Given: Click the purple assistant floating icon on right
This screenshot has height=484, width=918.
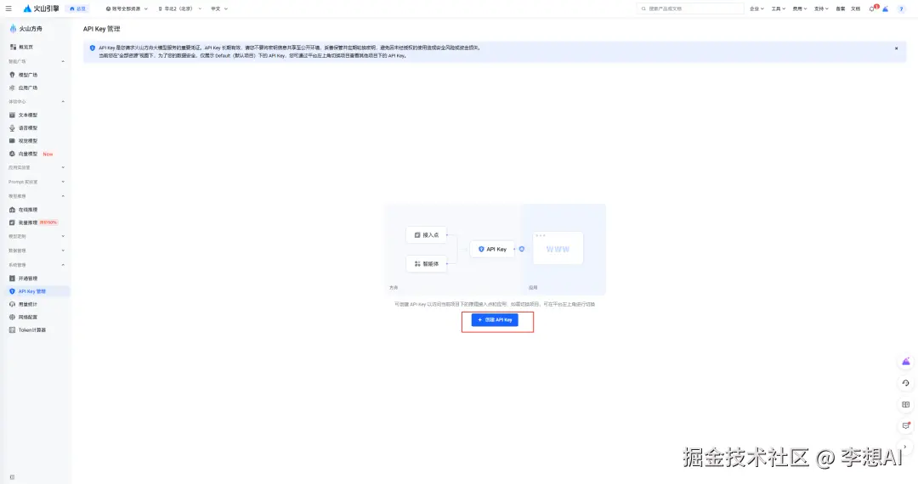Looking at the screenshot, I should point(906,362).
